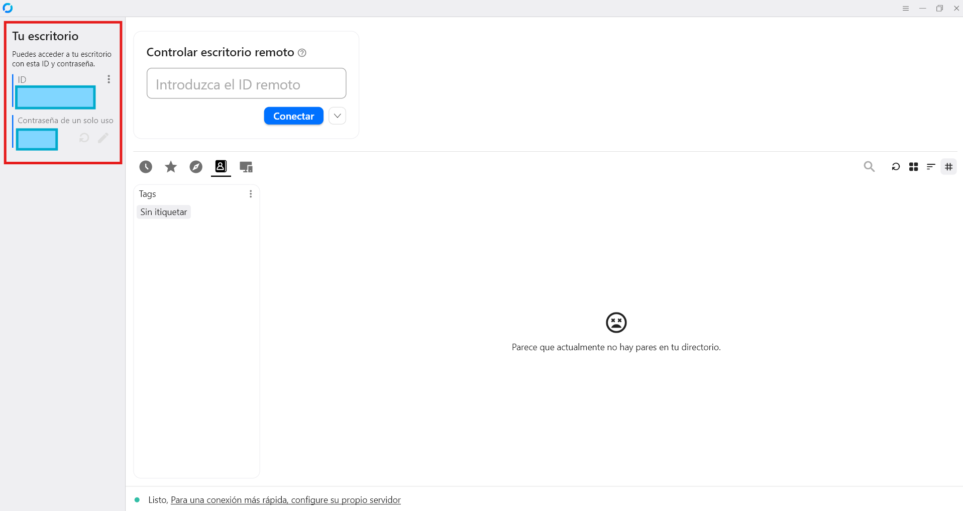Click the Conectar button

pyautogui.click(x=294, y=116)
